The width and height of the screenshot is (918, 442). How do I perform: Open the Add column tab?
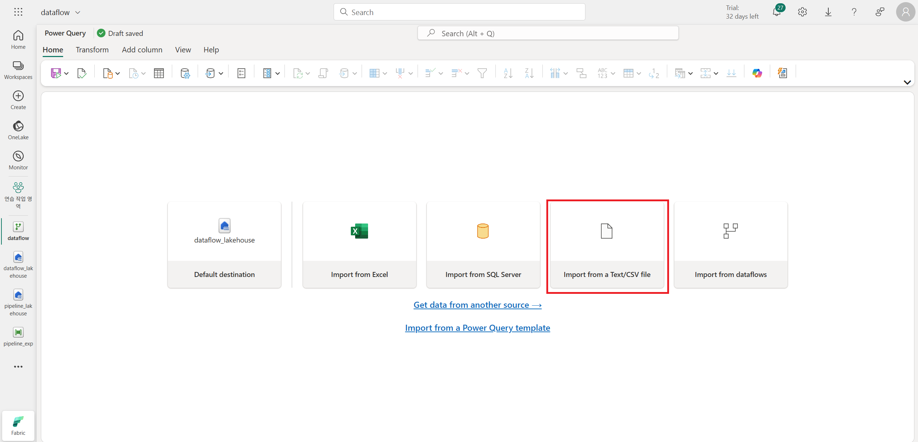point(142,50)
